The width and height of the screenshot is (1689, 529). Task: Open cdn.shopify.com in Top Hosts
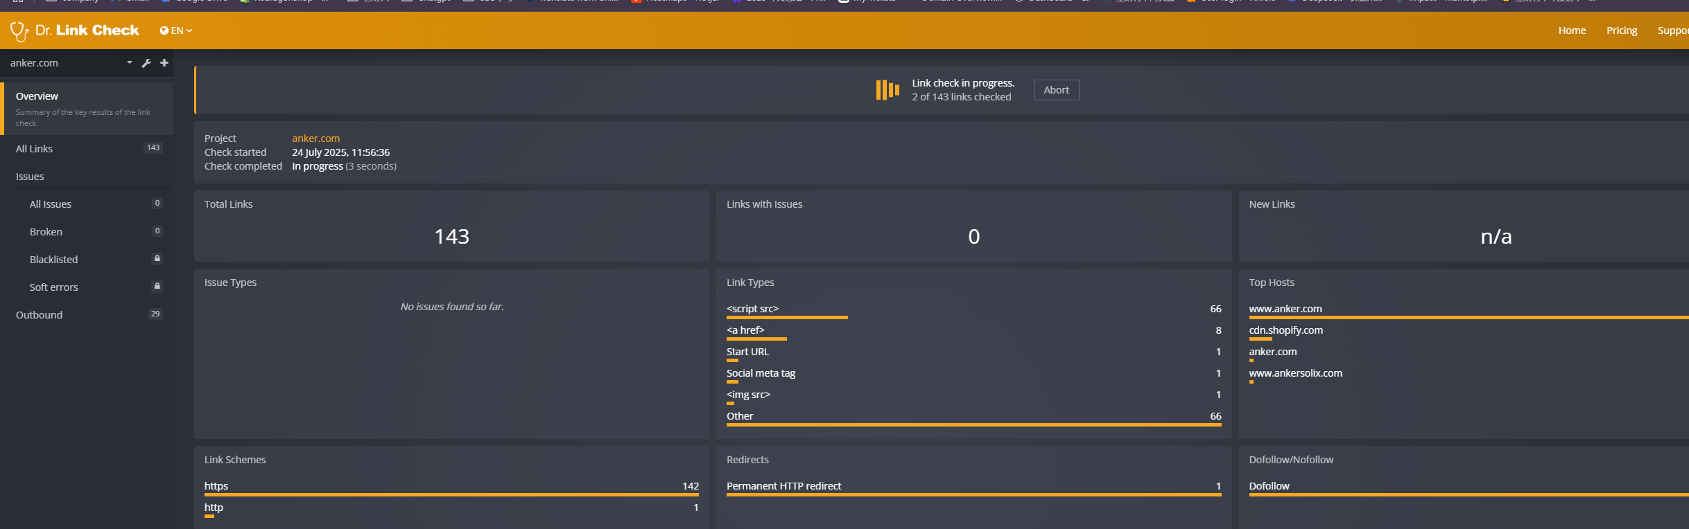point(1285,330)
